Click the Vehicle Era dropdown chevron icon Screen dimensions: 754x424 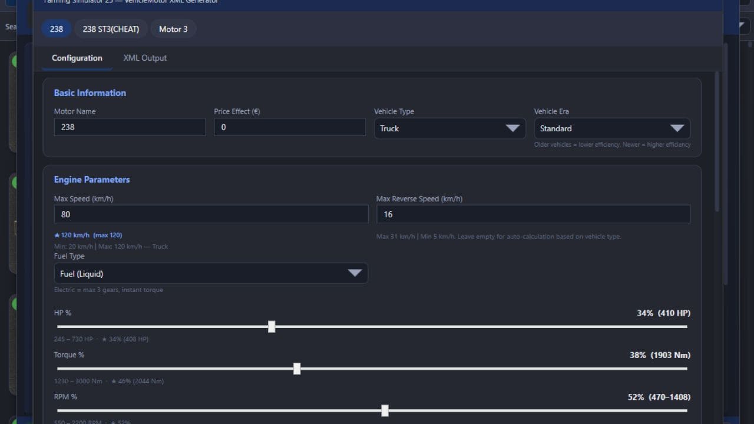(x=676, y=128)
